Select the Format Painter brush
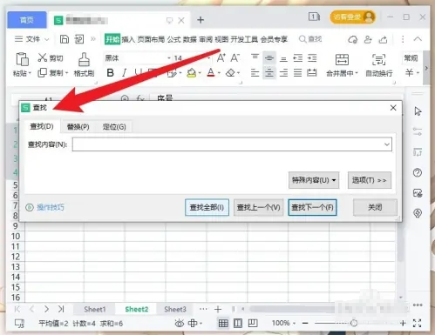Viewport: 435px width, 335px height. [84, 59]
